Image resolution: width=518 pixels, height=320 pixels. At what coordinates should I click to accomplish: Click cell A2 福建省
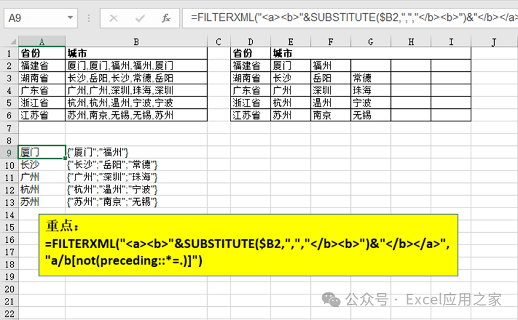[42, 66]
